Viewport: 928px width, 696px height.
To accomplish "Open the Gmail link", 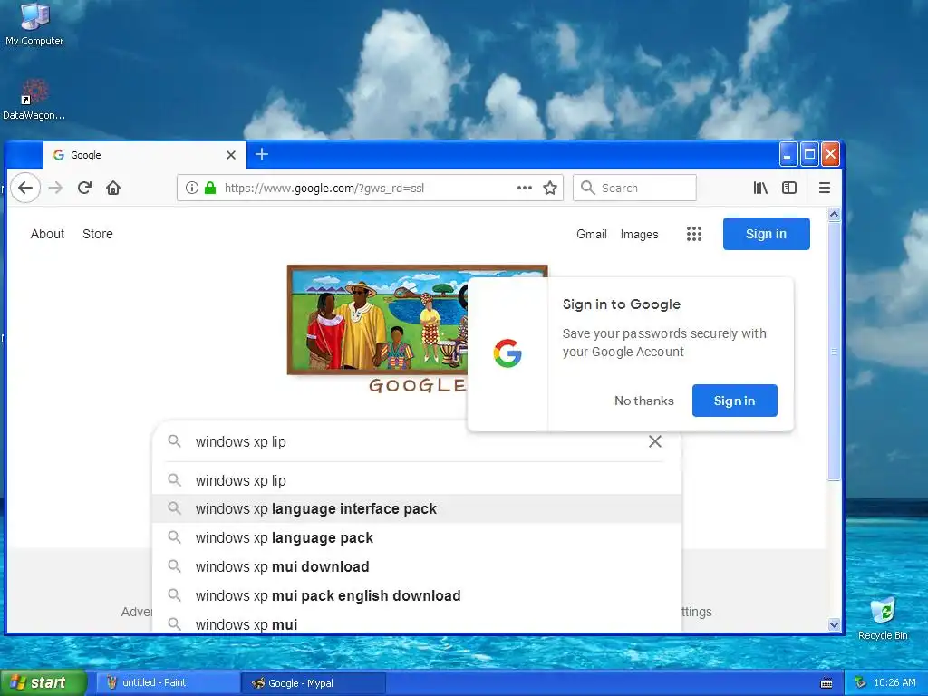I will [x=591, y=235].
